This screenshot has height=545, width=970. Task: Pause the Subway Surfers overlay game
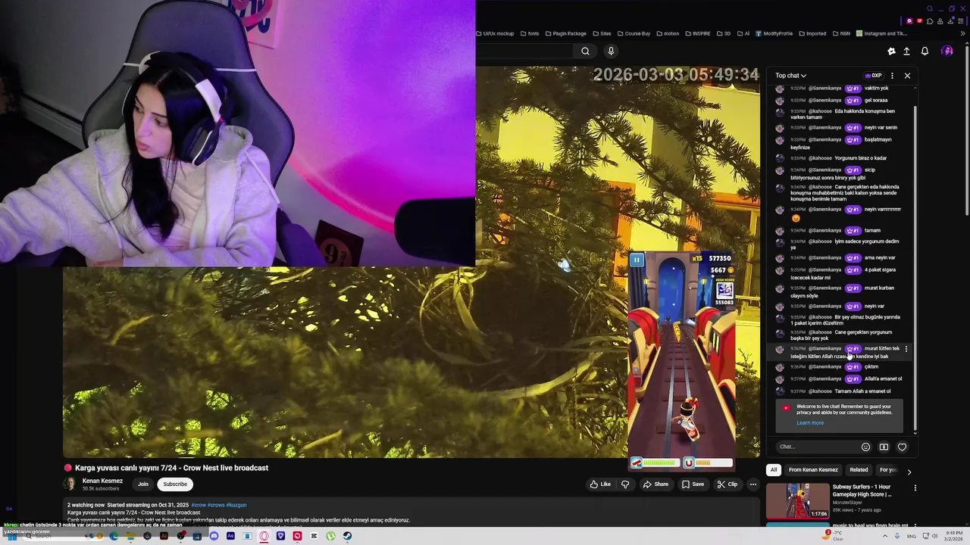637,260
